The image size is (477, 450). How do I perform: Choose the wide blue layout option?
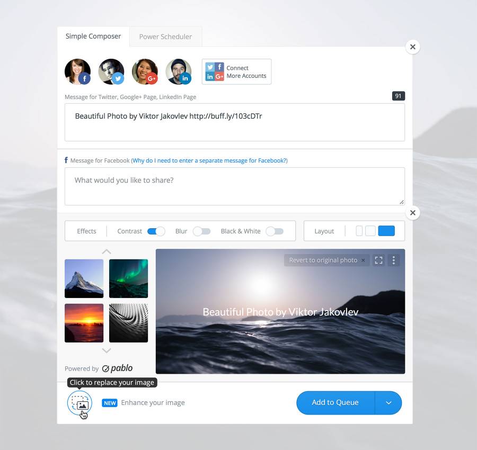tap(386, 231)
